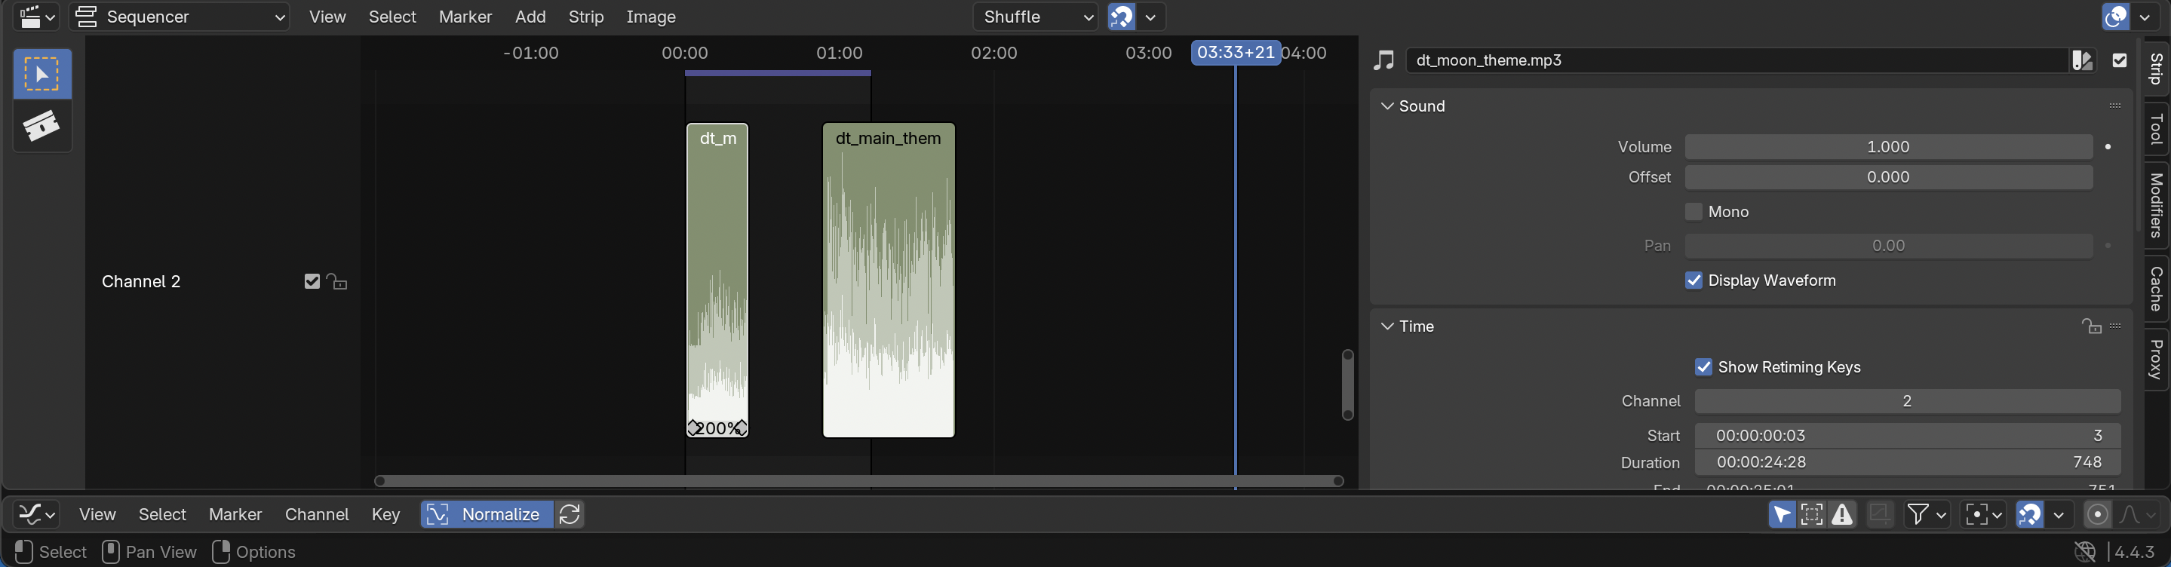Toggle the sequencer overlays button
The width and height of the screenshot is (2171, 567).
pyautogui.click(x=2115, y=17)
